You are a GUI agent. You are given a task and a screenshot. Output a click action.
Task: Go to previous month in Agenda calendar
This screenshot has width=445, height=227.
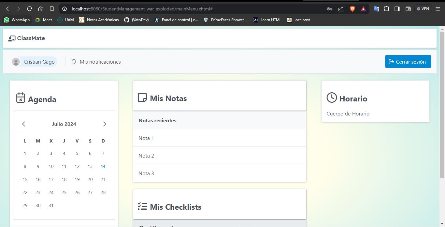tap(23, 124)
